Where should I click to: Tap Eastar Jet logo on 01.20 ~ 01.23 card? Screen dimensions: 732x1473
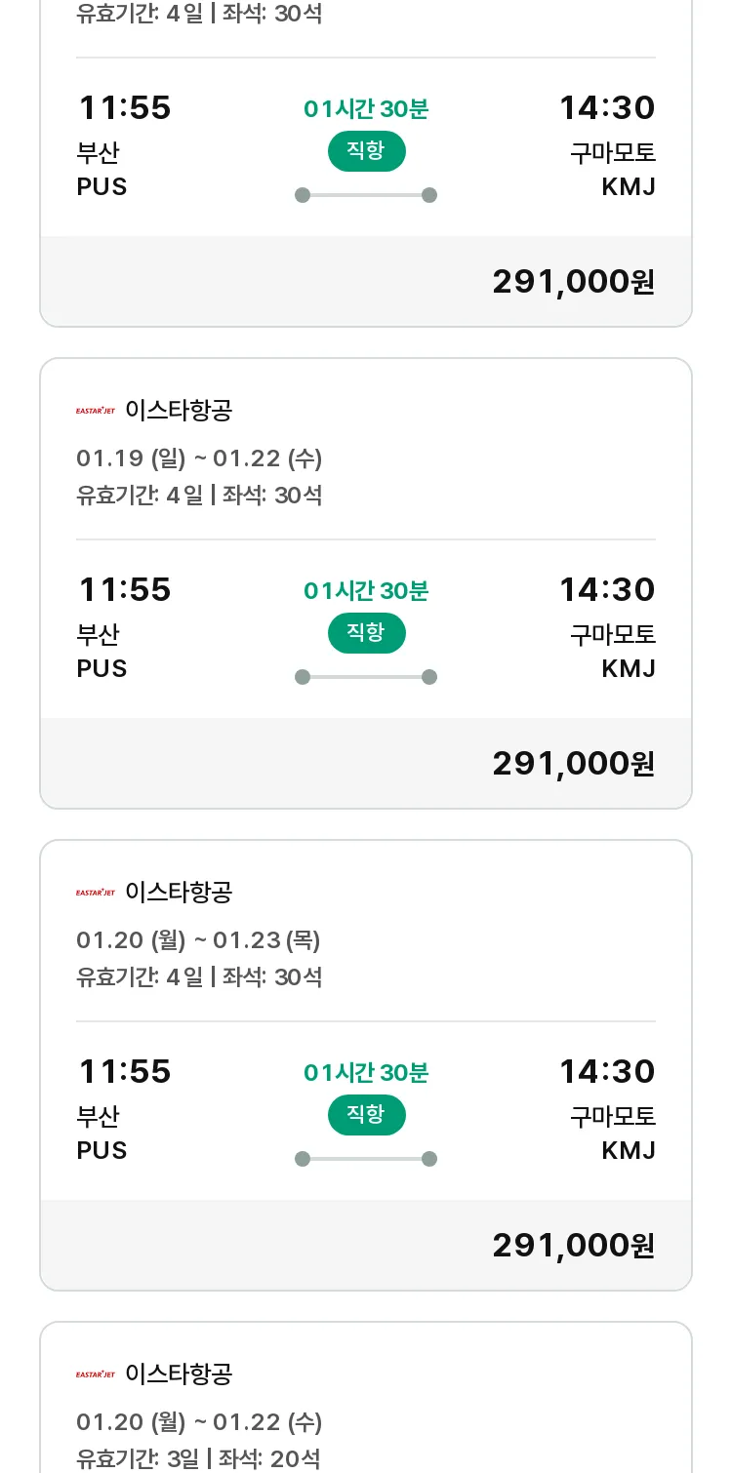pyautogui.click(x=96, y=893)
